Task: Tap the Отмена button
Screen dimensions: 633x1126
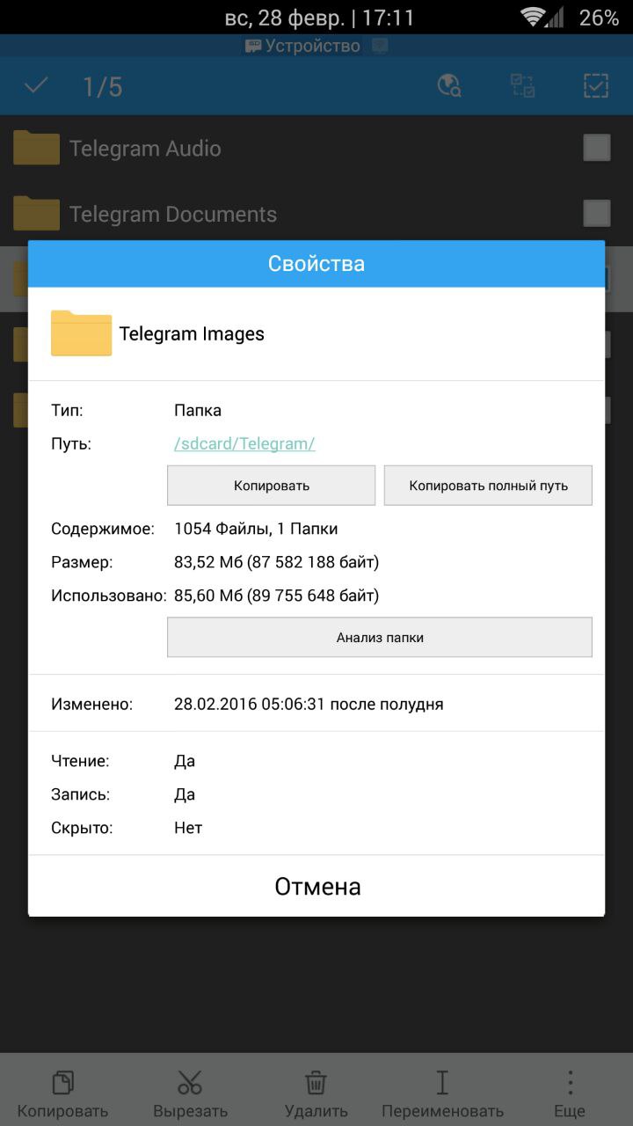Action: click(x=316, y=886)
